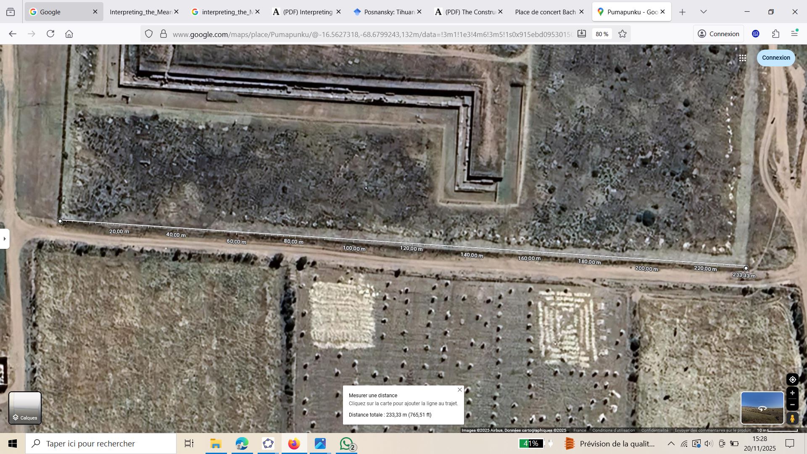
Task: Open the list all tabs dropdown
Action: (x=704, y=12)
